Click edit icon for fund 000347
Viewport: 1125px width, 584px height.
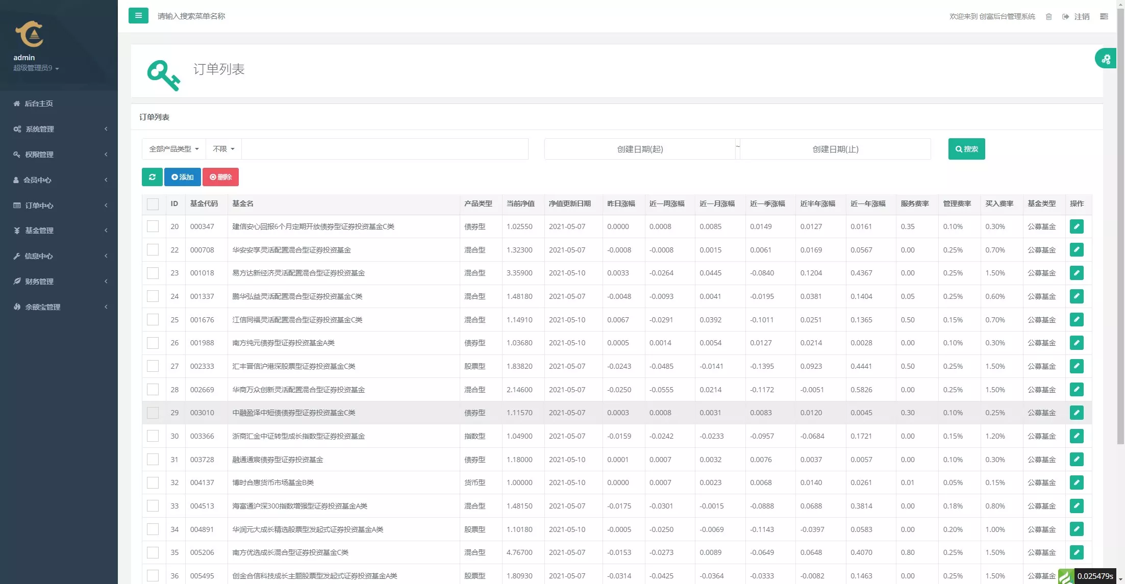coord(1077,226)
